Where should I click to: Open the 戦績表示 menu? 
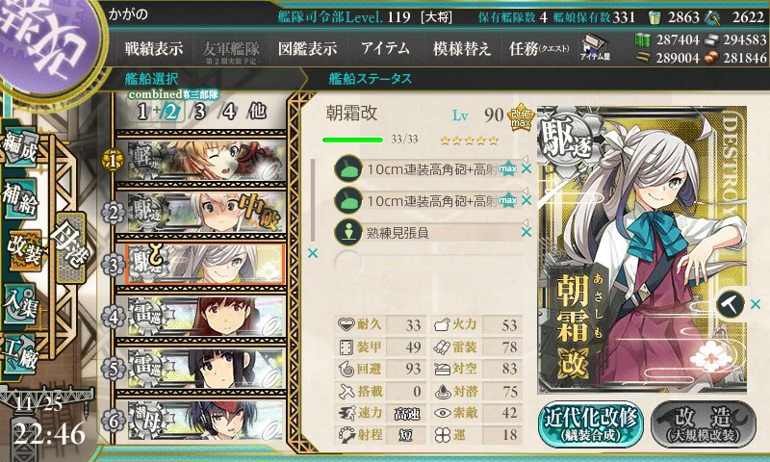click(x=154, y=48)
